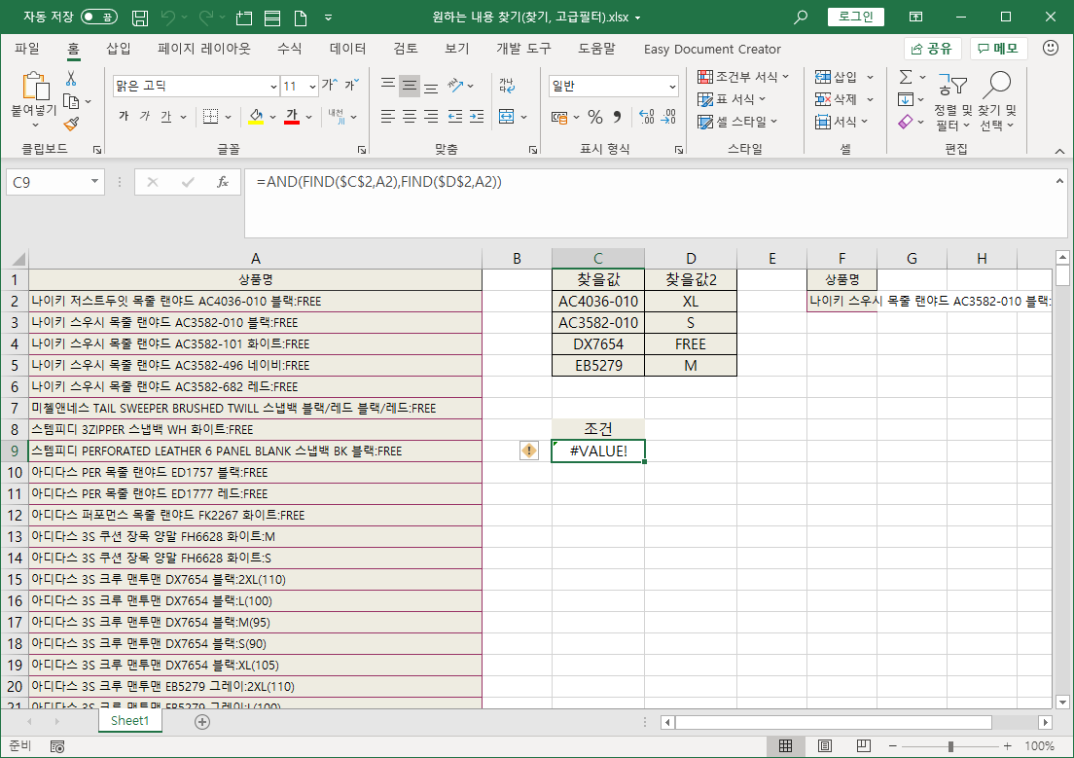1074x758 pixels.
Task: Open the new document icon in quick access
Action: click(x=300, y=18)
